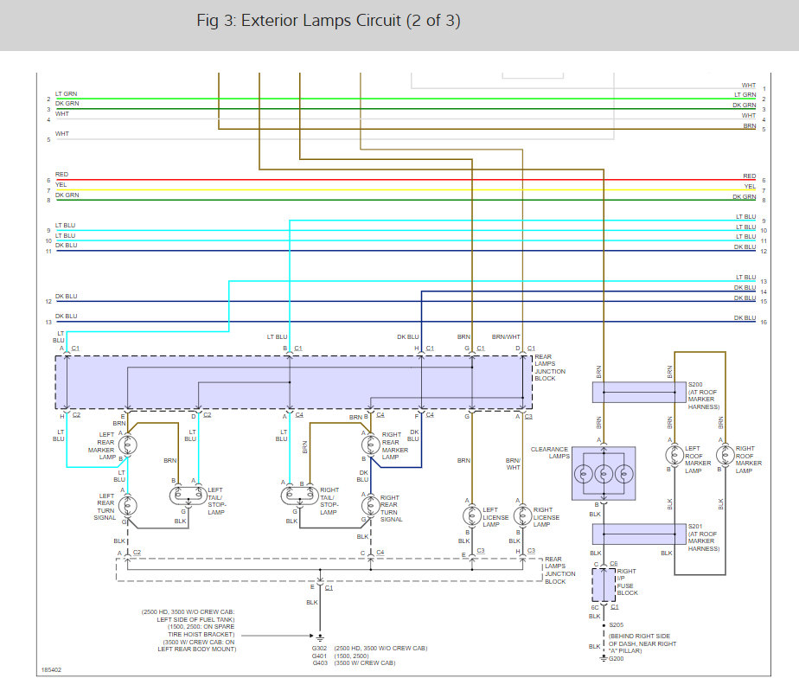Click the left rear turn signal lamp symbol
The width and height of the screenshot is (799, 691).
[x=128, y=504]
